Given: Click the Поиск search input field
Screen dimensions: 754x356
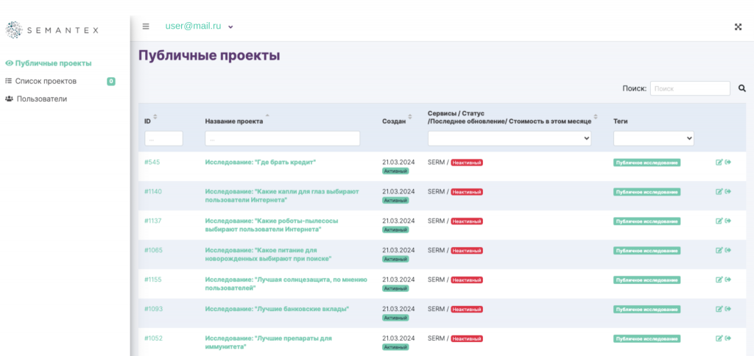Looking at the screenshot, I should click(690, 88).
